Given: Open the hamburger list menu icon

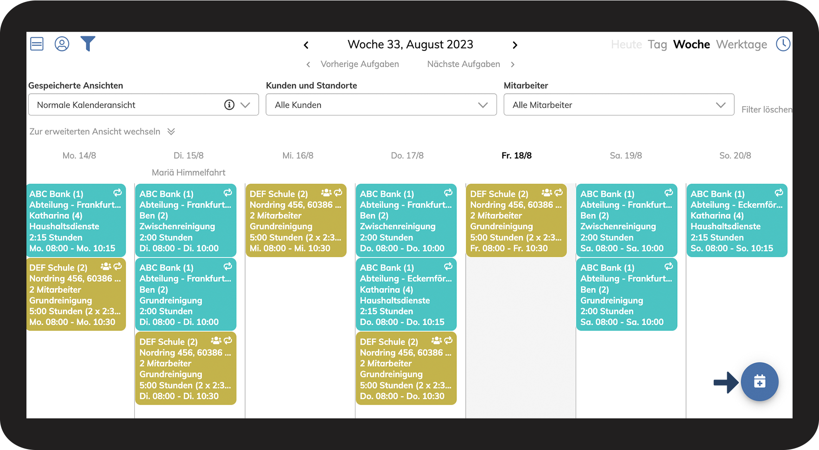Looking at the screenshot, I should 37,44.
